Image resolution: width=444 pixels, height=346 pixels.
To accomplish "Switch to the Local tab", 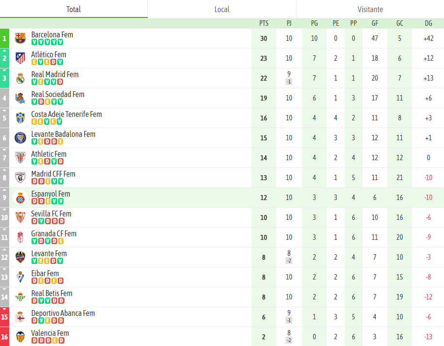I will coord(222,9).
